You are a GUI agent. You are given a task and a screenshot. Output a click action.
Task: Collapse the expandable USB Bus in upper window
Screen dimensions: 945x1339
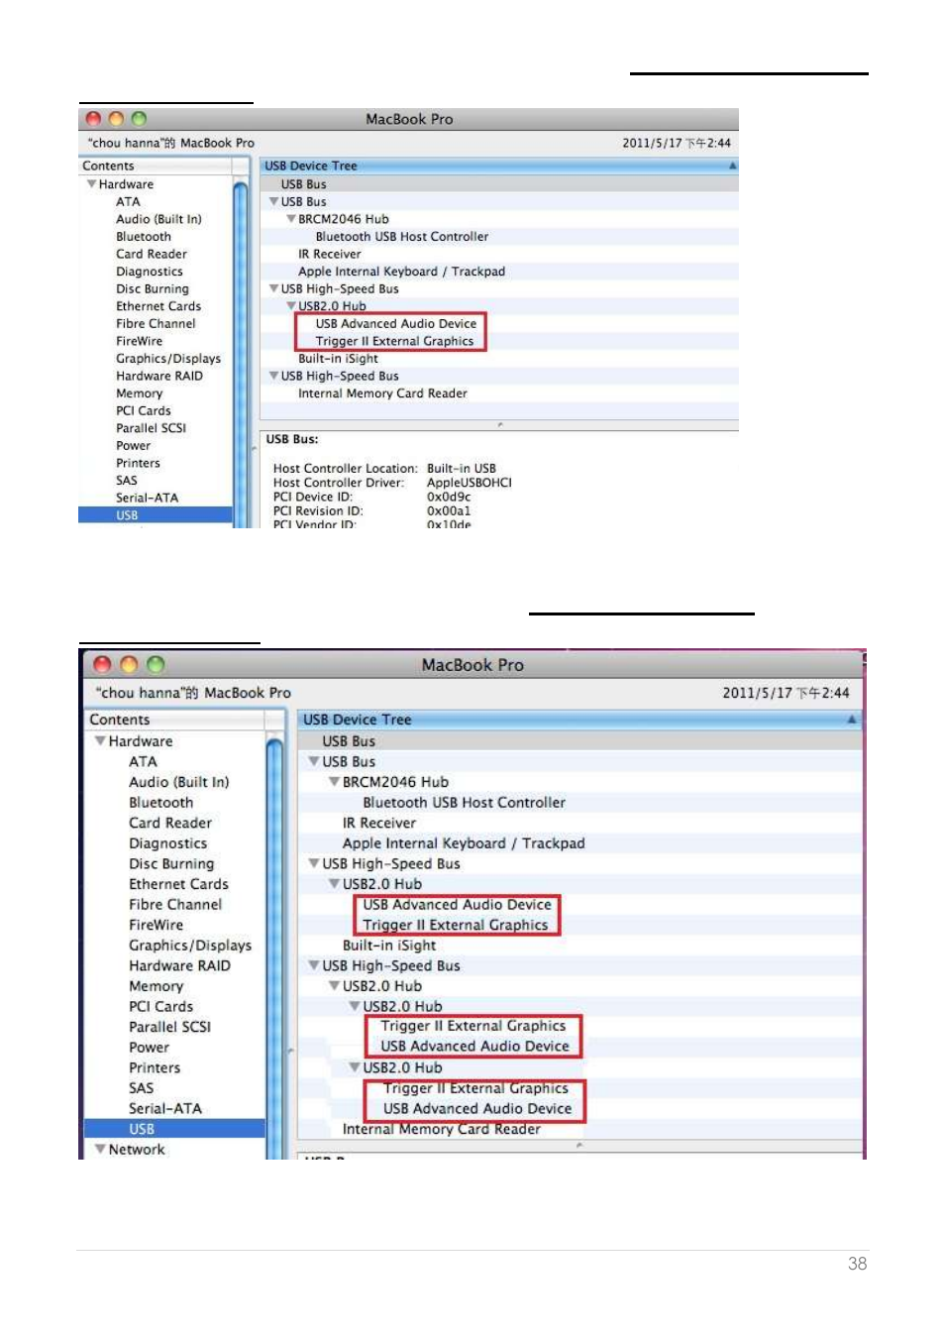[x=274, y=202]
